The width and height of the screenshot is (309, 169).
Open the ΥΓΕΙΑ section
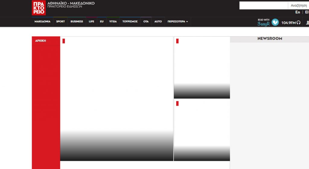click(x=113, y=22)
